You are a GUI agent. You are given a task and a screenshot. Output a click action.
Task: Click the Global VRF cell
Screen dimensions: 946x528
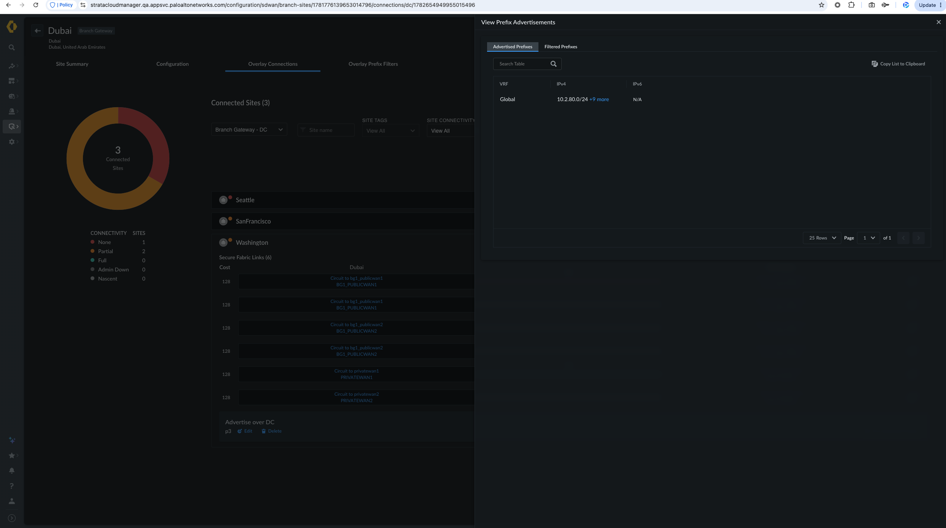tap(507, 99)
